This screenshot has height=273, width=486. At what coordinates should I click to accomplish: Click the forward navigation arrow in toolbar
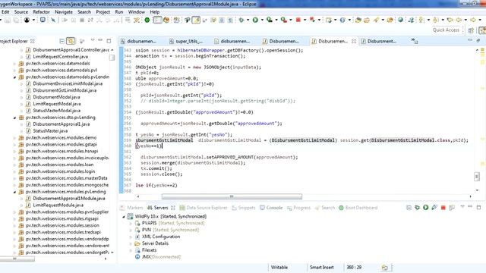(472, 20)
